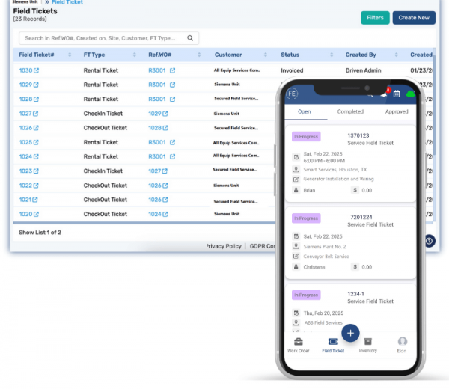The image size is (449, 389).
Task: Tap green cloud sync icon on phone
Action: (410, 94)
